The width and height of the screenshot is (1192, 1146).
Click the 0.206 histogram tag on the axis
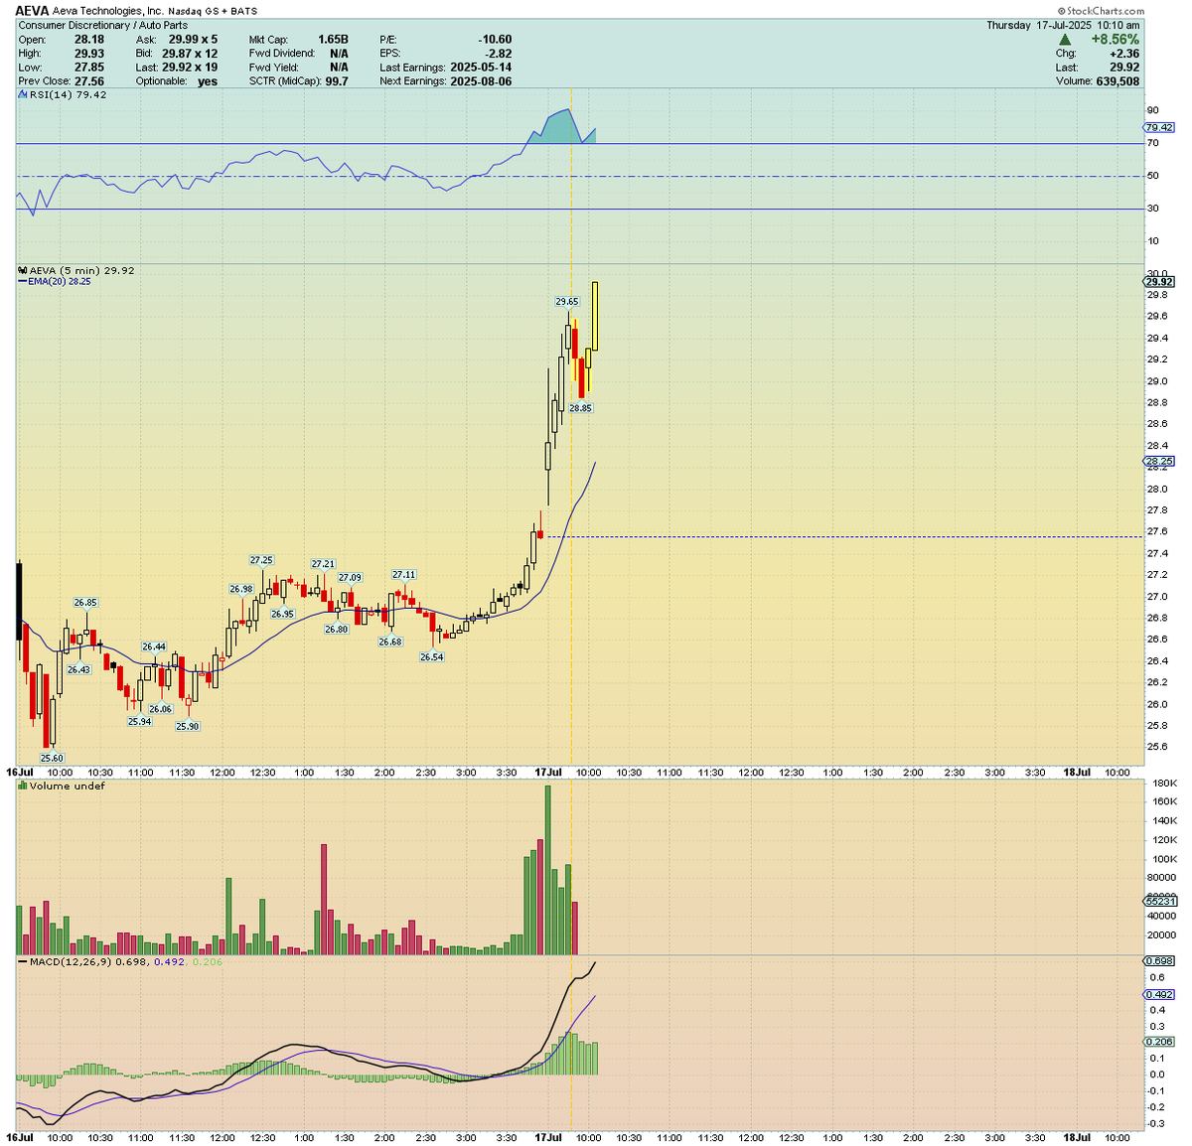(x=1160, y=1041)
